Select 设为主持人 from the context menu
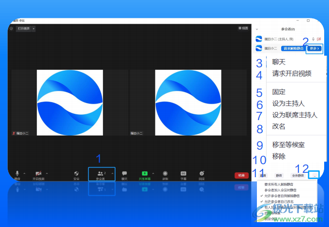 [x=288, y=103]
